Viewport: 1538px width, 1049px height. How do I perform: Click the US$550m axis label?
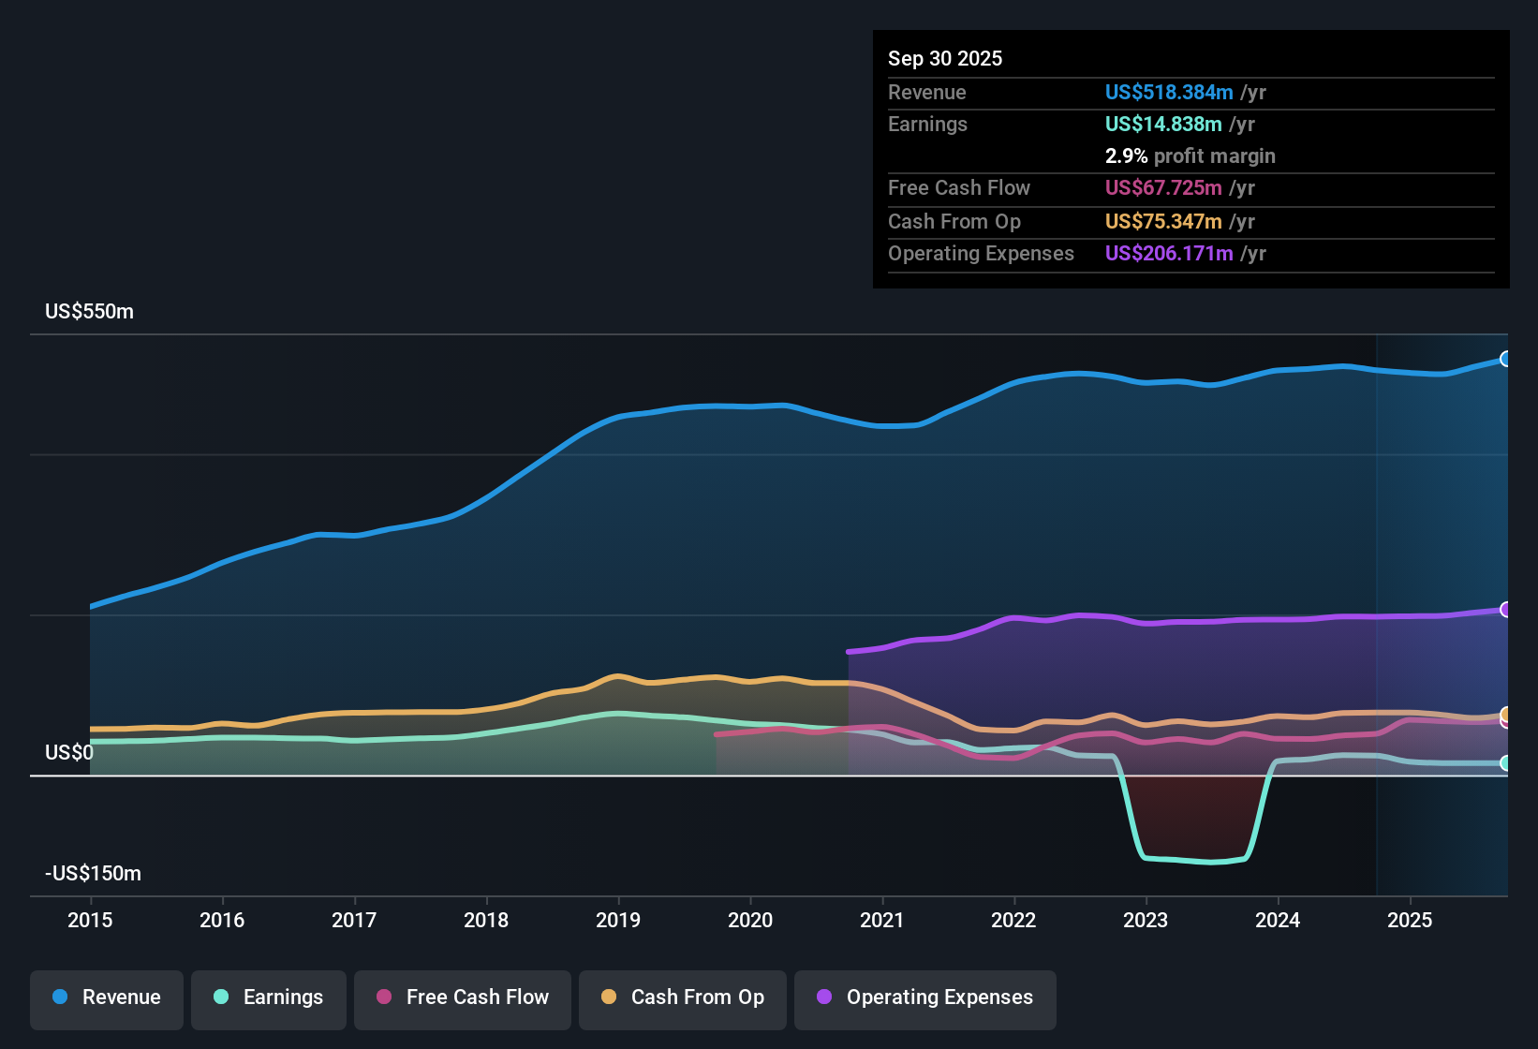point(88,311)
